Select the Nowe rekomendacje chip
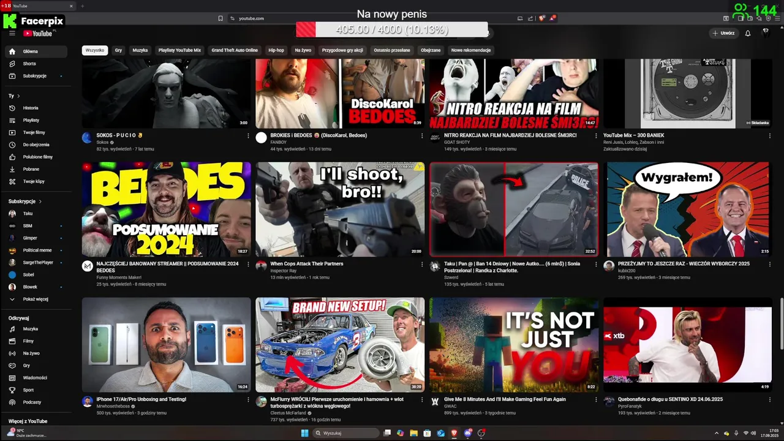 471,50
